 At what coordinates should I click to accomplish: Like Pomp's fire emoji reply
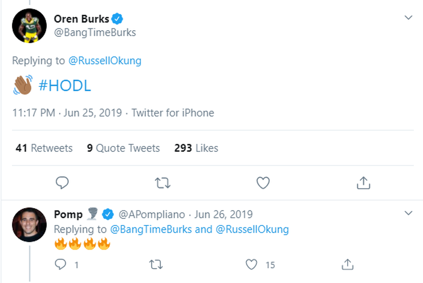(x=252, y=265)
